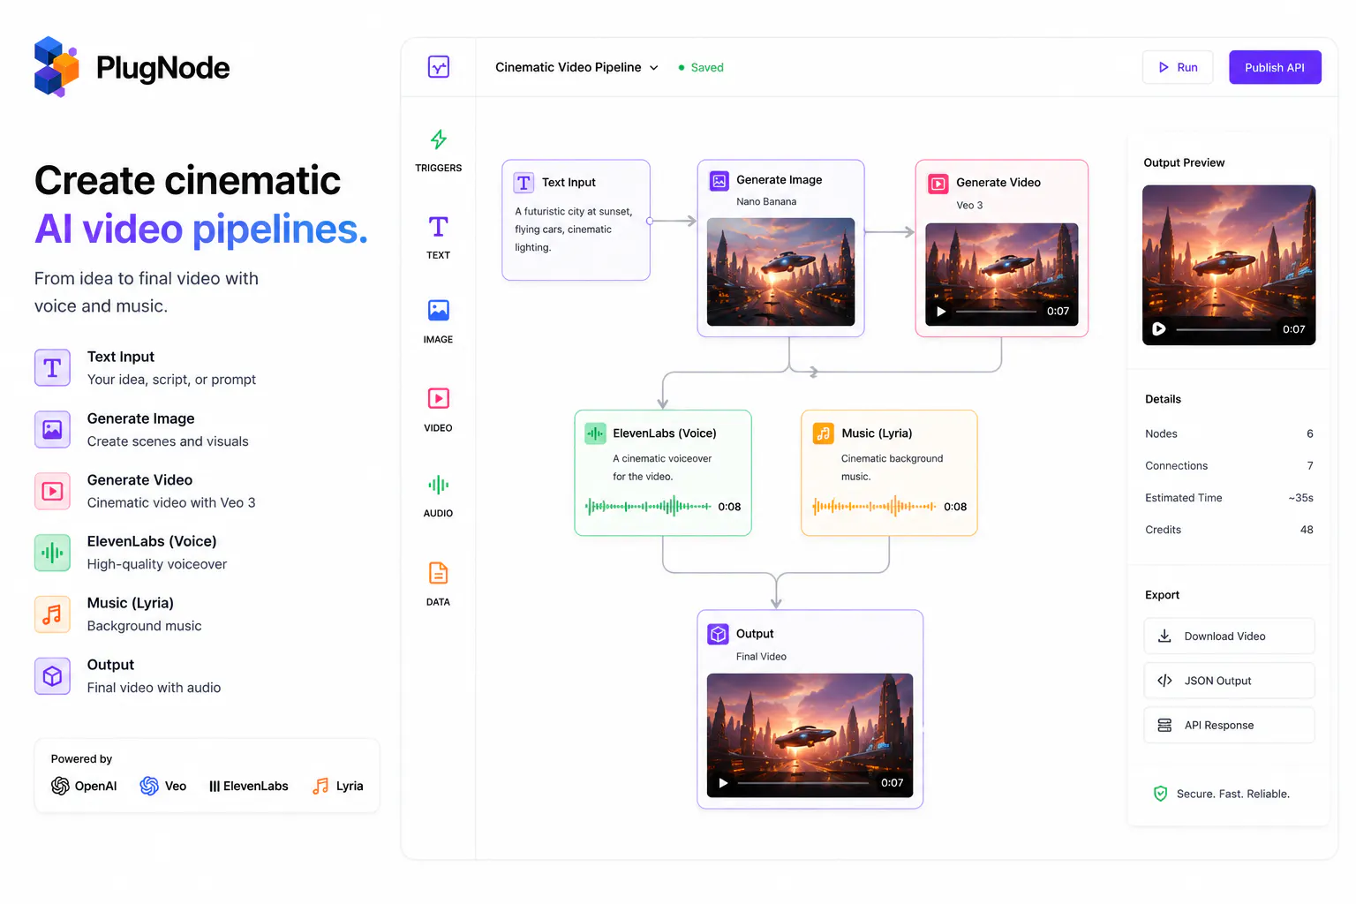Viewport: 1356px width, 904px height.
Task: Click the music note icon on the Music (Lyria) node
Action: click(x=824, y=433)
